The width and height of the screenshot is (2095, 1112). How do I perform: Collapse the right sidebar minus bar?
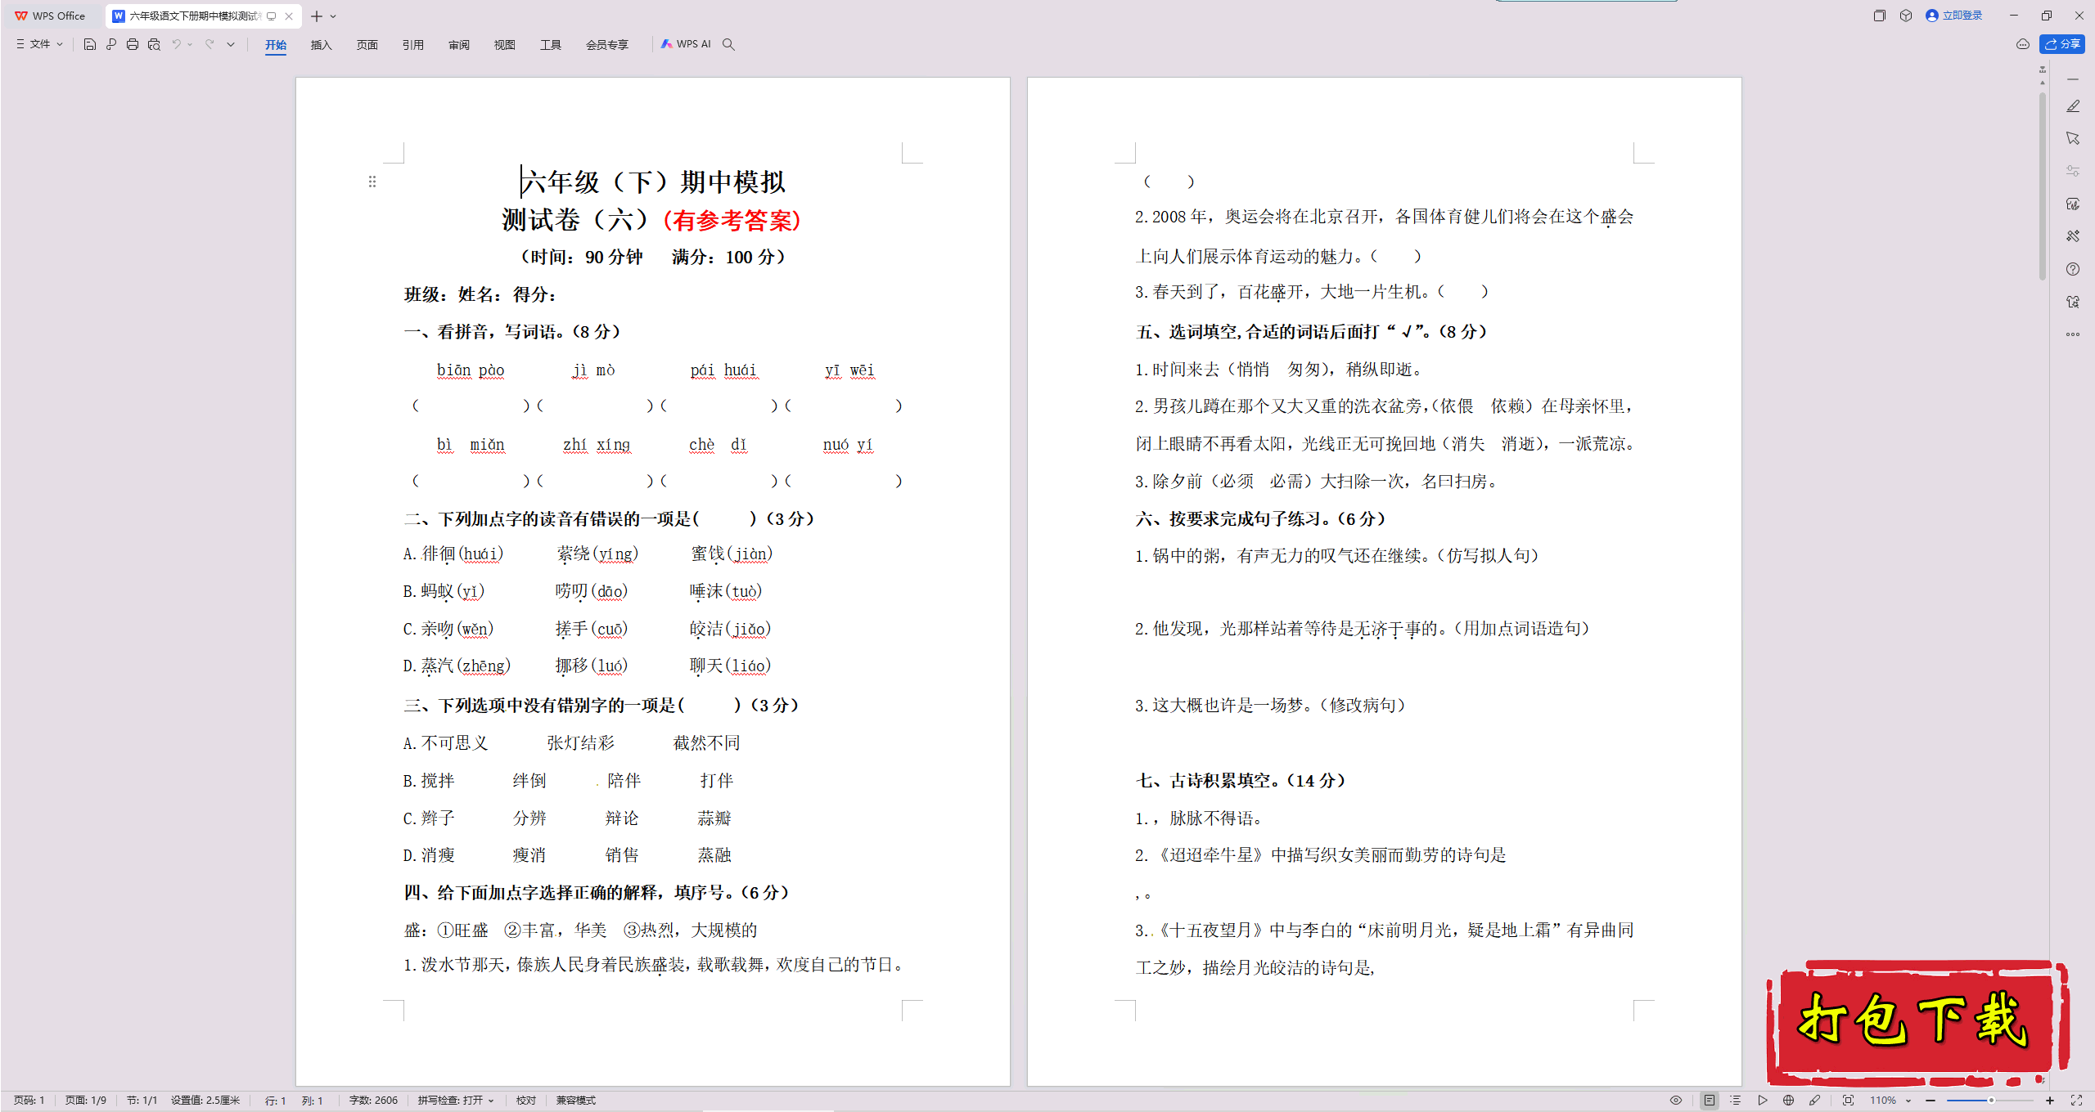click(x=2073, y=79)
